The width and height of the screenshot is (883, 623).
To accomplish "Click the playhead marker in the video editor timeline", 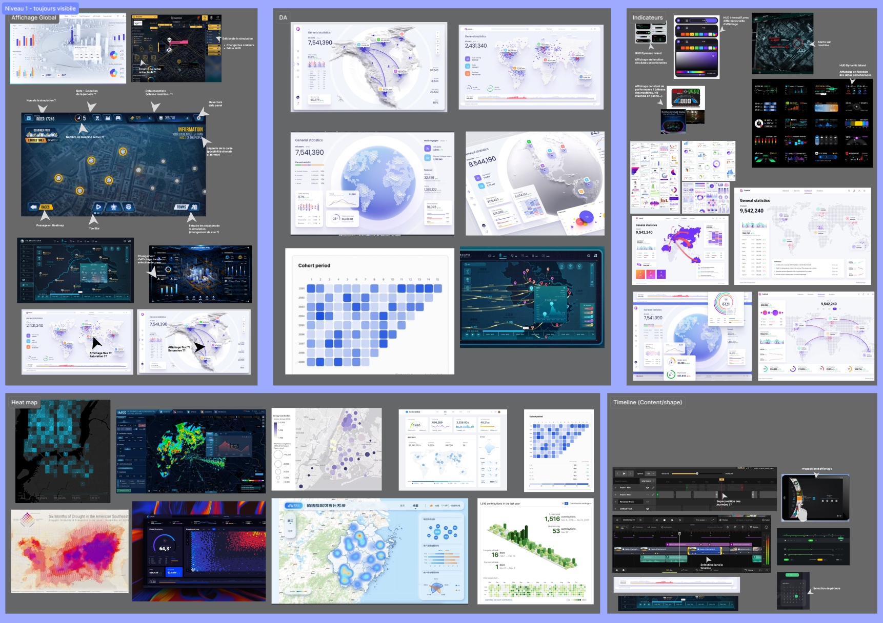I will [x=679, y=533].
